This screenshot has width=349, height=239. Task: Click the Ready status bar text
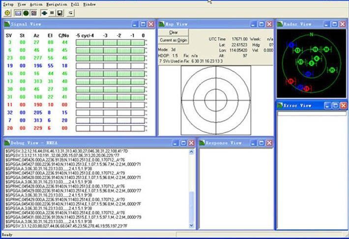[7, 235]
